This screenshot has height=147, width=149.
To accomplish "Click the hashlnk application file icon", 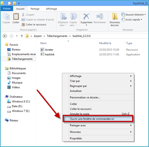I will click(x=42, y=54).
